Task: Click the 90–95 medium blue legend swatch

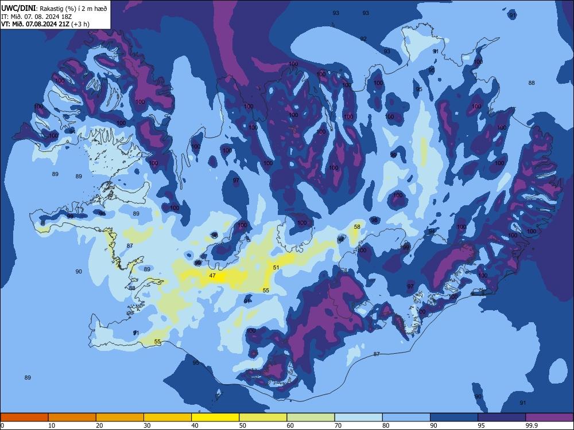Action: point(454,417)
